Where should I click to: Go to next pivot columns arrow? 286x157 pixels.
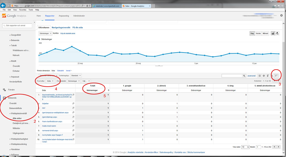click(x=278, y=81)
